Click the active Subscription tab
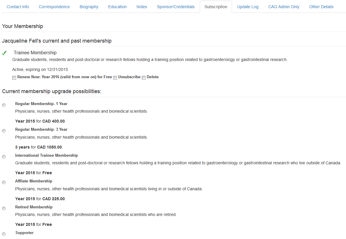This screenshot has width=346, height=239. 216,7
